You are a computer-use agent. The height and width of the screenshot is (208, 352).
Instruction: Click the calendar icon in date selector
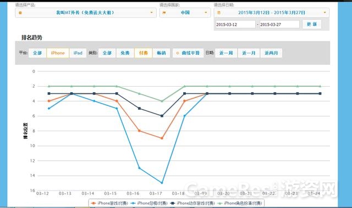click(219, 13)
